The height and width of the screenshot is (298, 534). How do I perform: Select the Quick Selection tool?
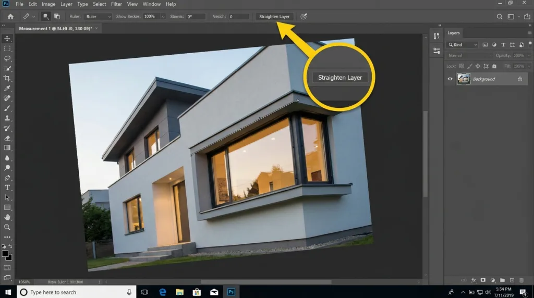point(7,68)
